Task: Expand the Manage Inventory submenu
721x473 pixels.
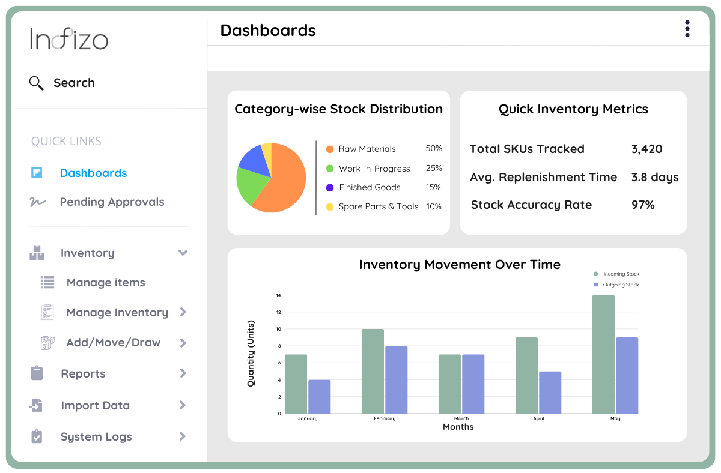Action: tap(183, 312)
